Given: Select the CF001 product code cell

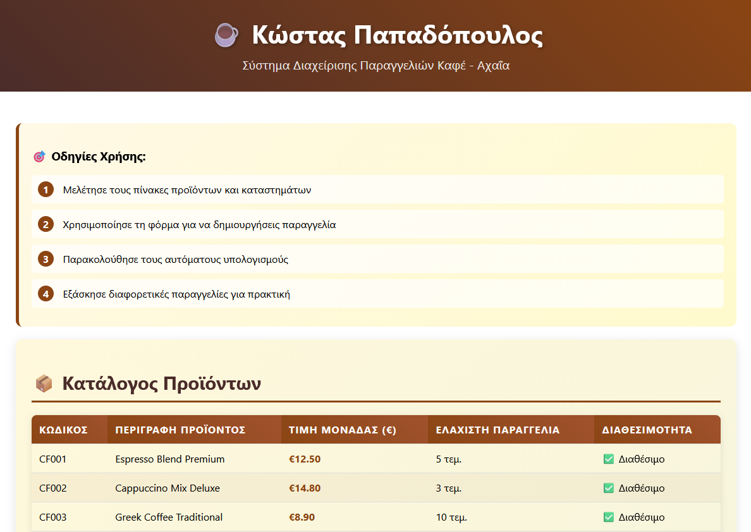Looking at the screenshot, I should point(53,459).
